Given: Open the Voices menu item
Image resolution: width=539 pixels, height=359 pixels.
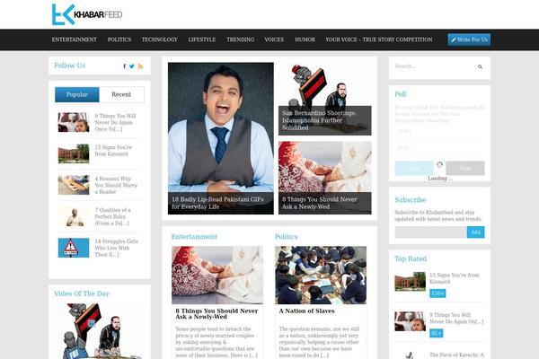Looking at the screenshot, I should [274, 39].
